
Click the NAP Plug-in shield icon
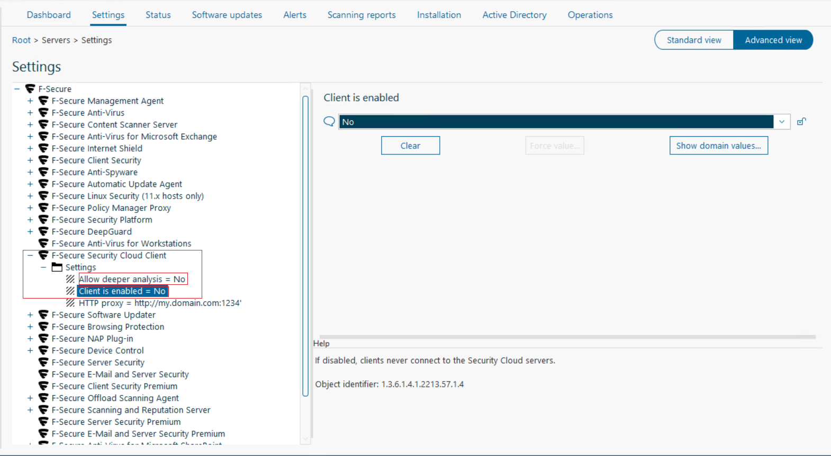coord(43,339)
